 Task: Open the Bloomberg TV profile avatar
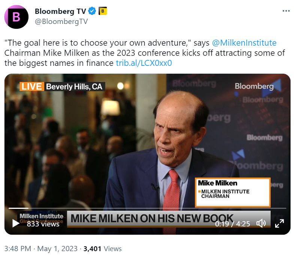[x=16, y=17]
